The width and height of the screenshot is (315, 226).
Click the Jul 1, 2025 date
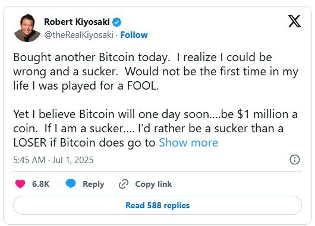[73, 160]
